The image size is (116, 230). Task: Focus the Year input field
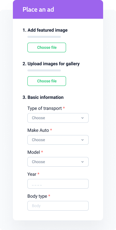(58, 184)
